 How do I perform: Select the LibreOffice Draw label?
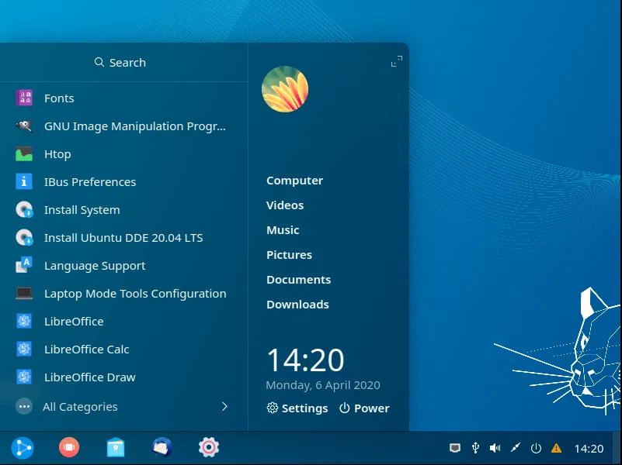click(x=89, y=377)
